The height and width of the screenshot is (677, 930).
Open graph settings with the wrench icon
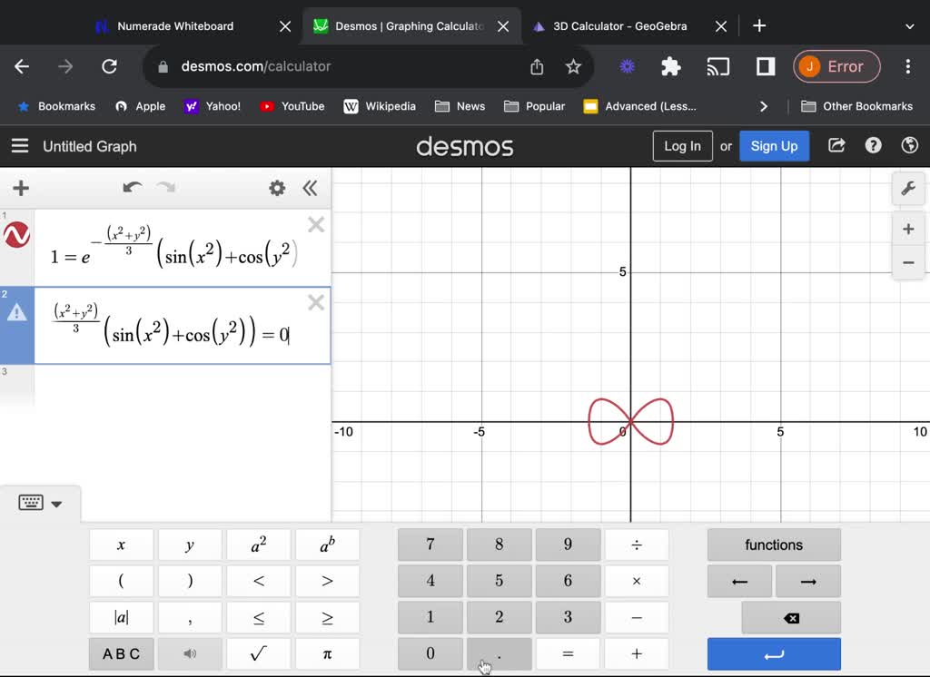pyautogui.click(x=908, y=188)
